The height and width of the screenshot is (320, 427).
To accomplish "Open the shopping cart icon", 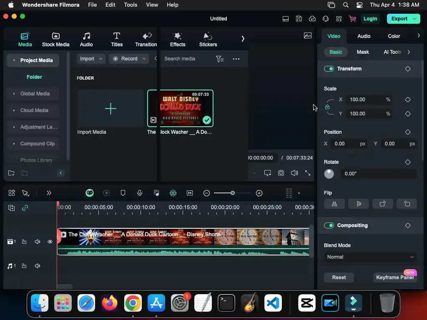I will (352, 19).
